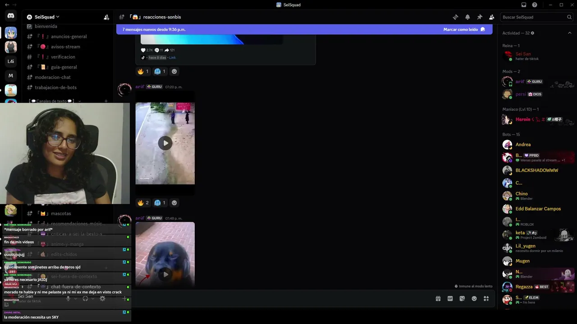Open the emoji picker in message bar
This screenshot has height=324, width=577.
tap(474, 298)
